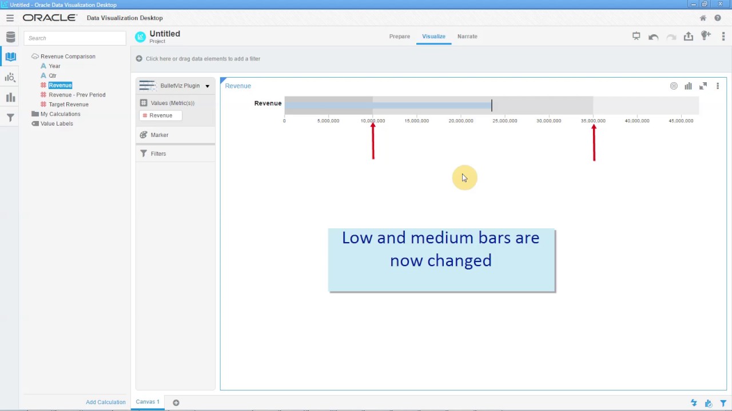Open the BulletViz Plugin dropdown arrow
This screenshot has width=732, height=411.
207,86
